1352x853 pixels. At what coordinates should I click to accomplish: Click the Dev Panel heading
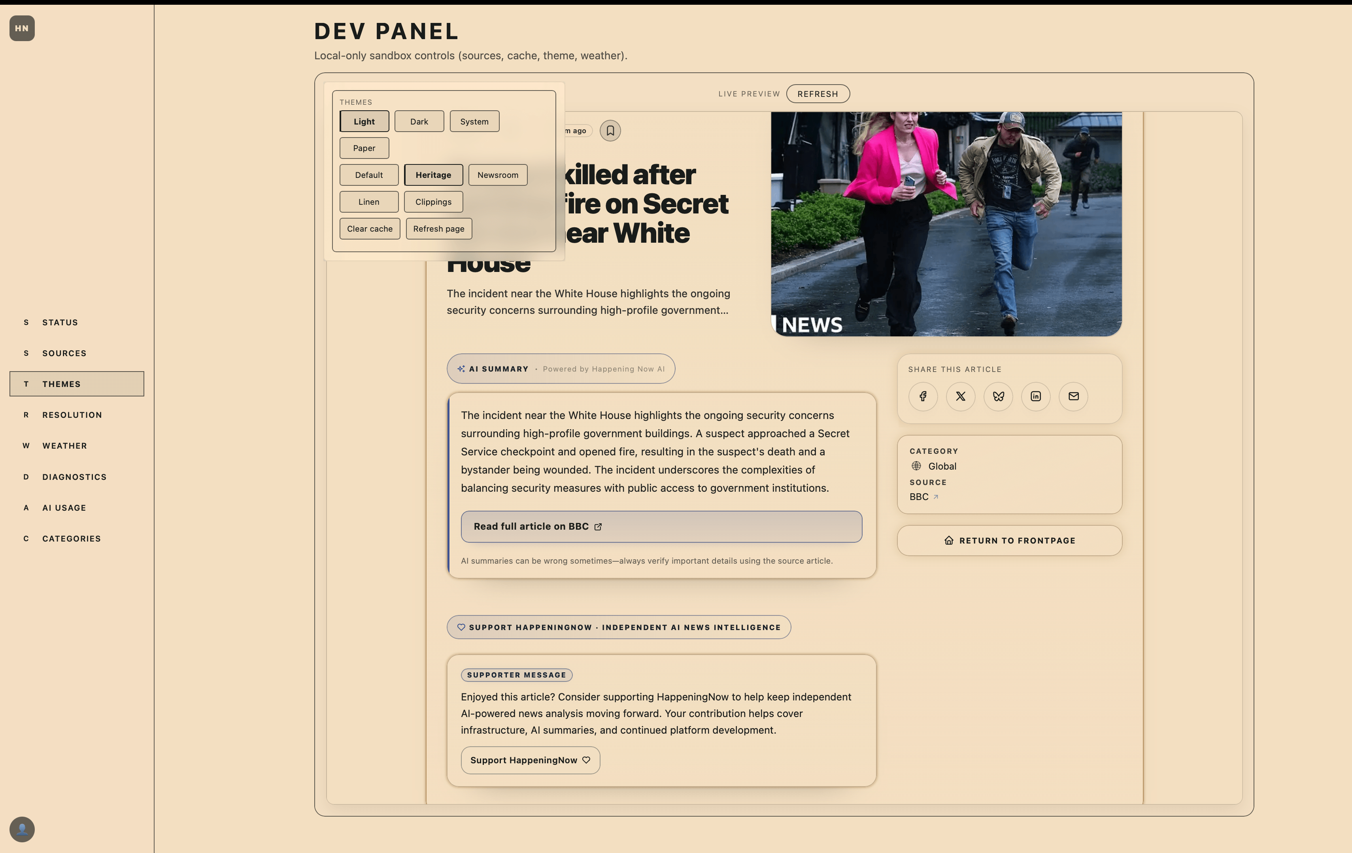[x=387, y=32]
